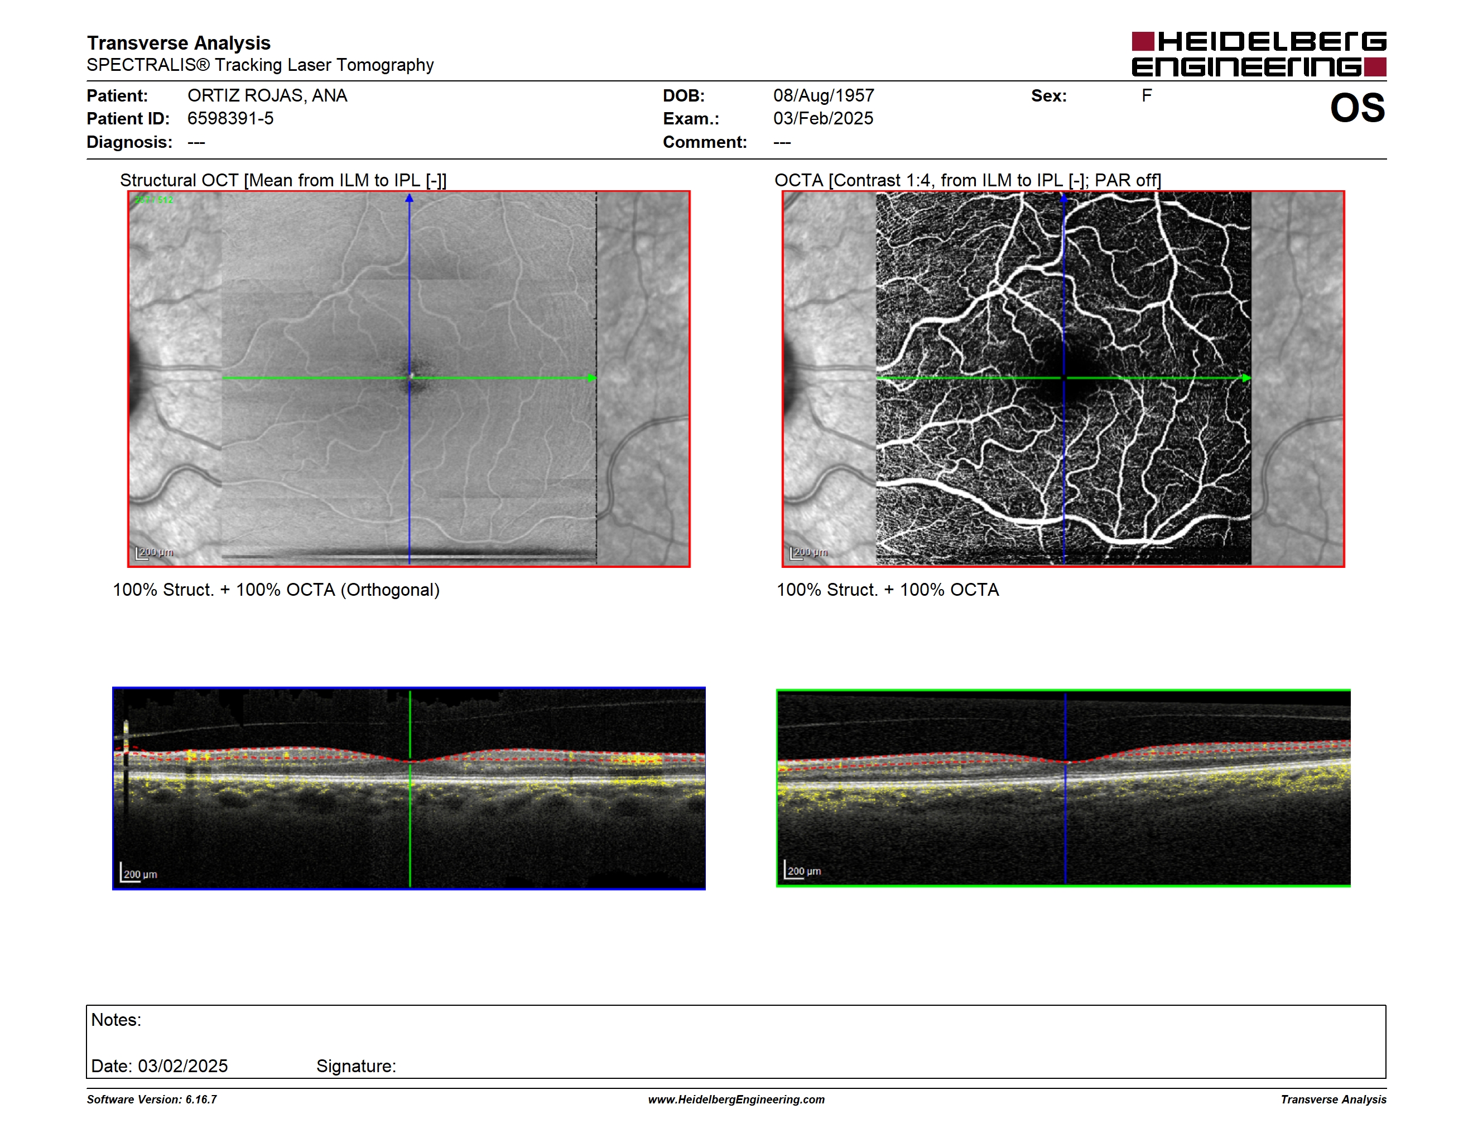This screenshot has height=1138, width=1473.
Task: Click the Comment label
Action: pyautogui.click(x=705, y=142)
